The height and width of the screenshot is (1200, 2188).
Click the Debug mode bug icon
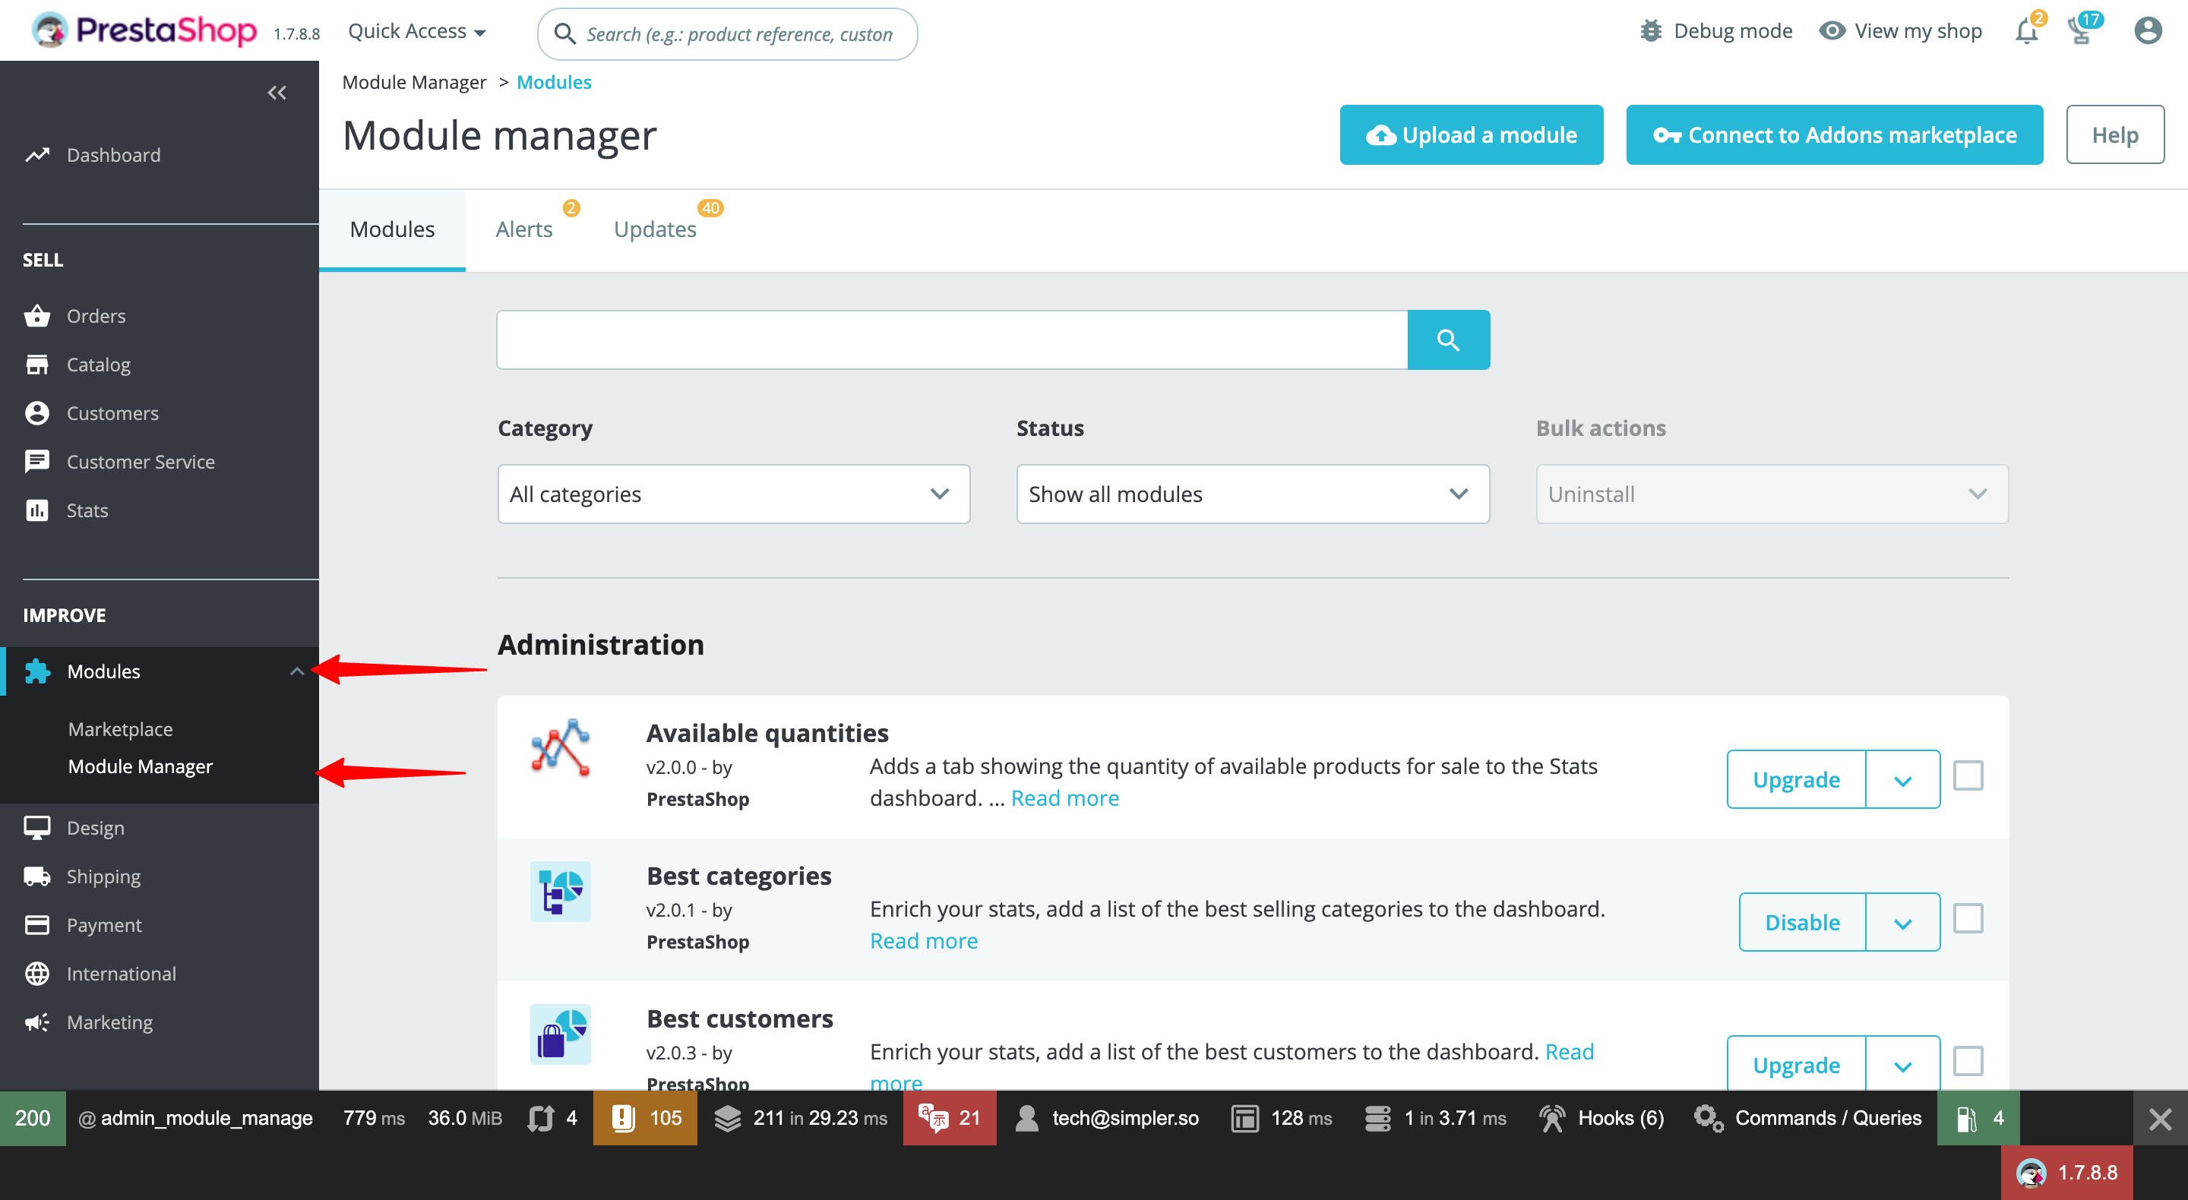coord(1650,31)
